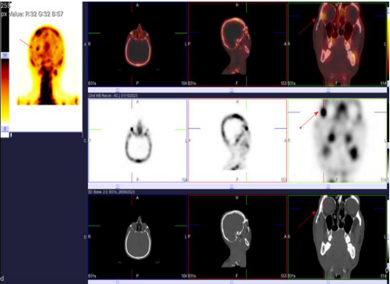This screenshot has height=284, width=390.
Task: Select the grayscale PET axial viewport
Action: pyautogui.click(x=138, y=141)
